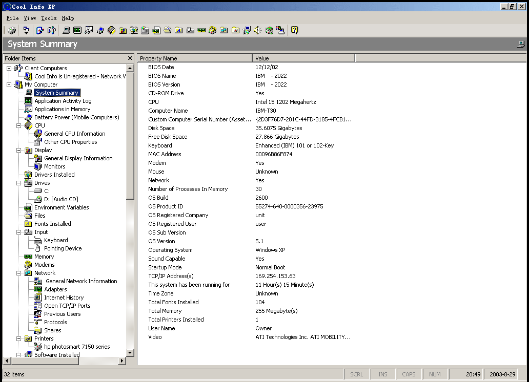The image size is (529, 382).
Task: Collapse the My Computer tree node
Action: 9,84
